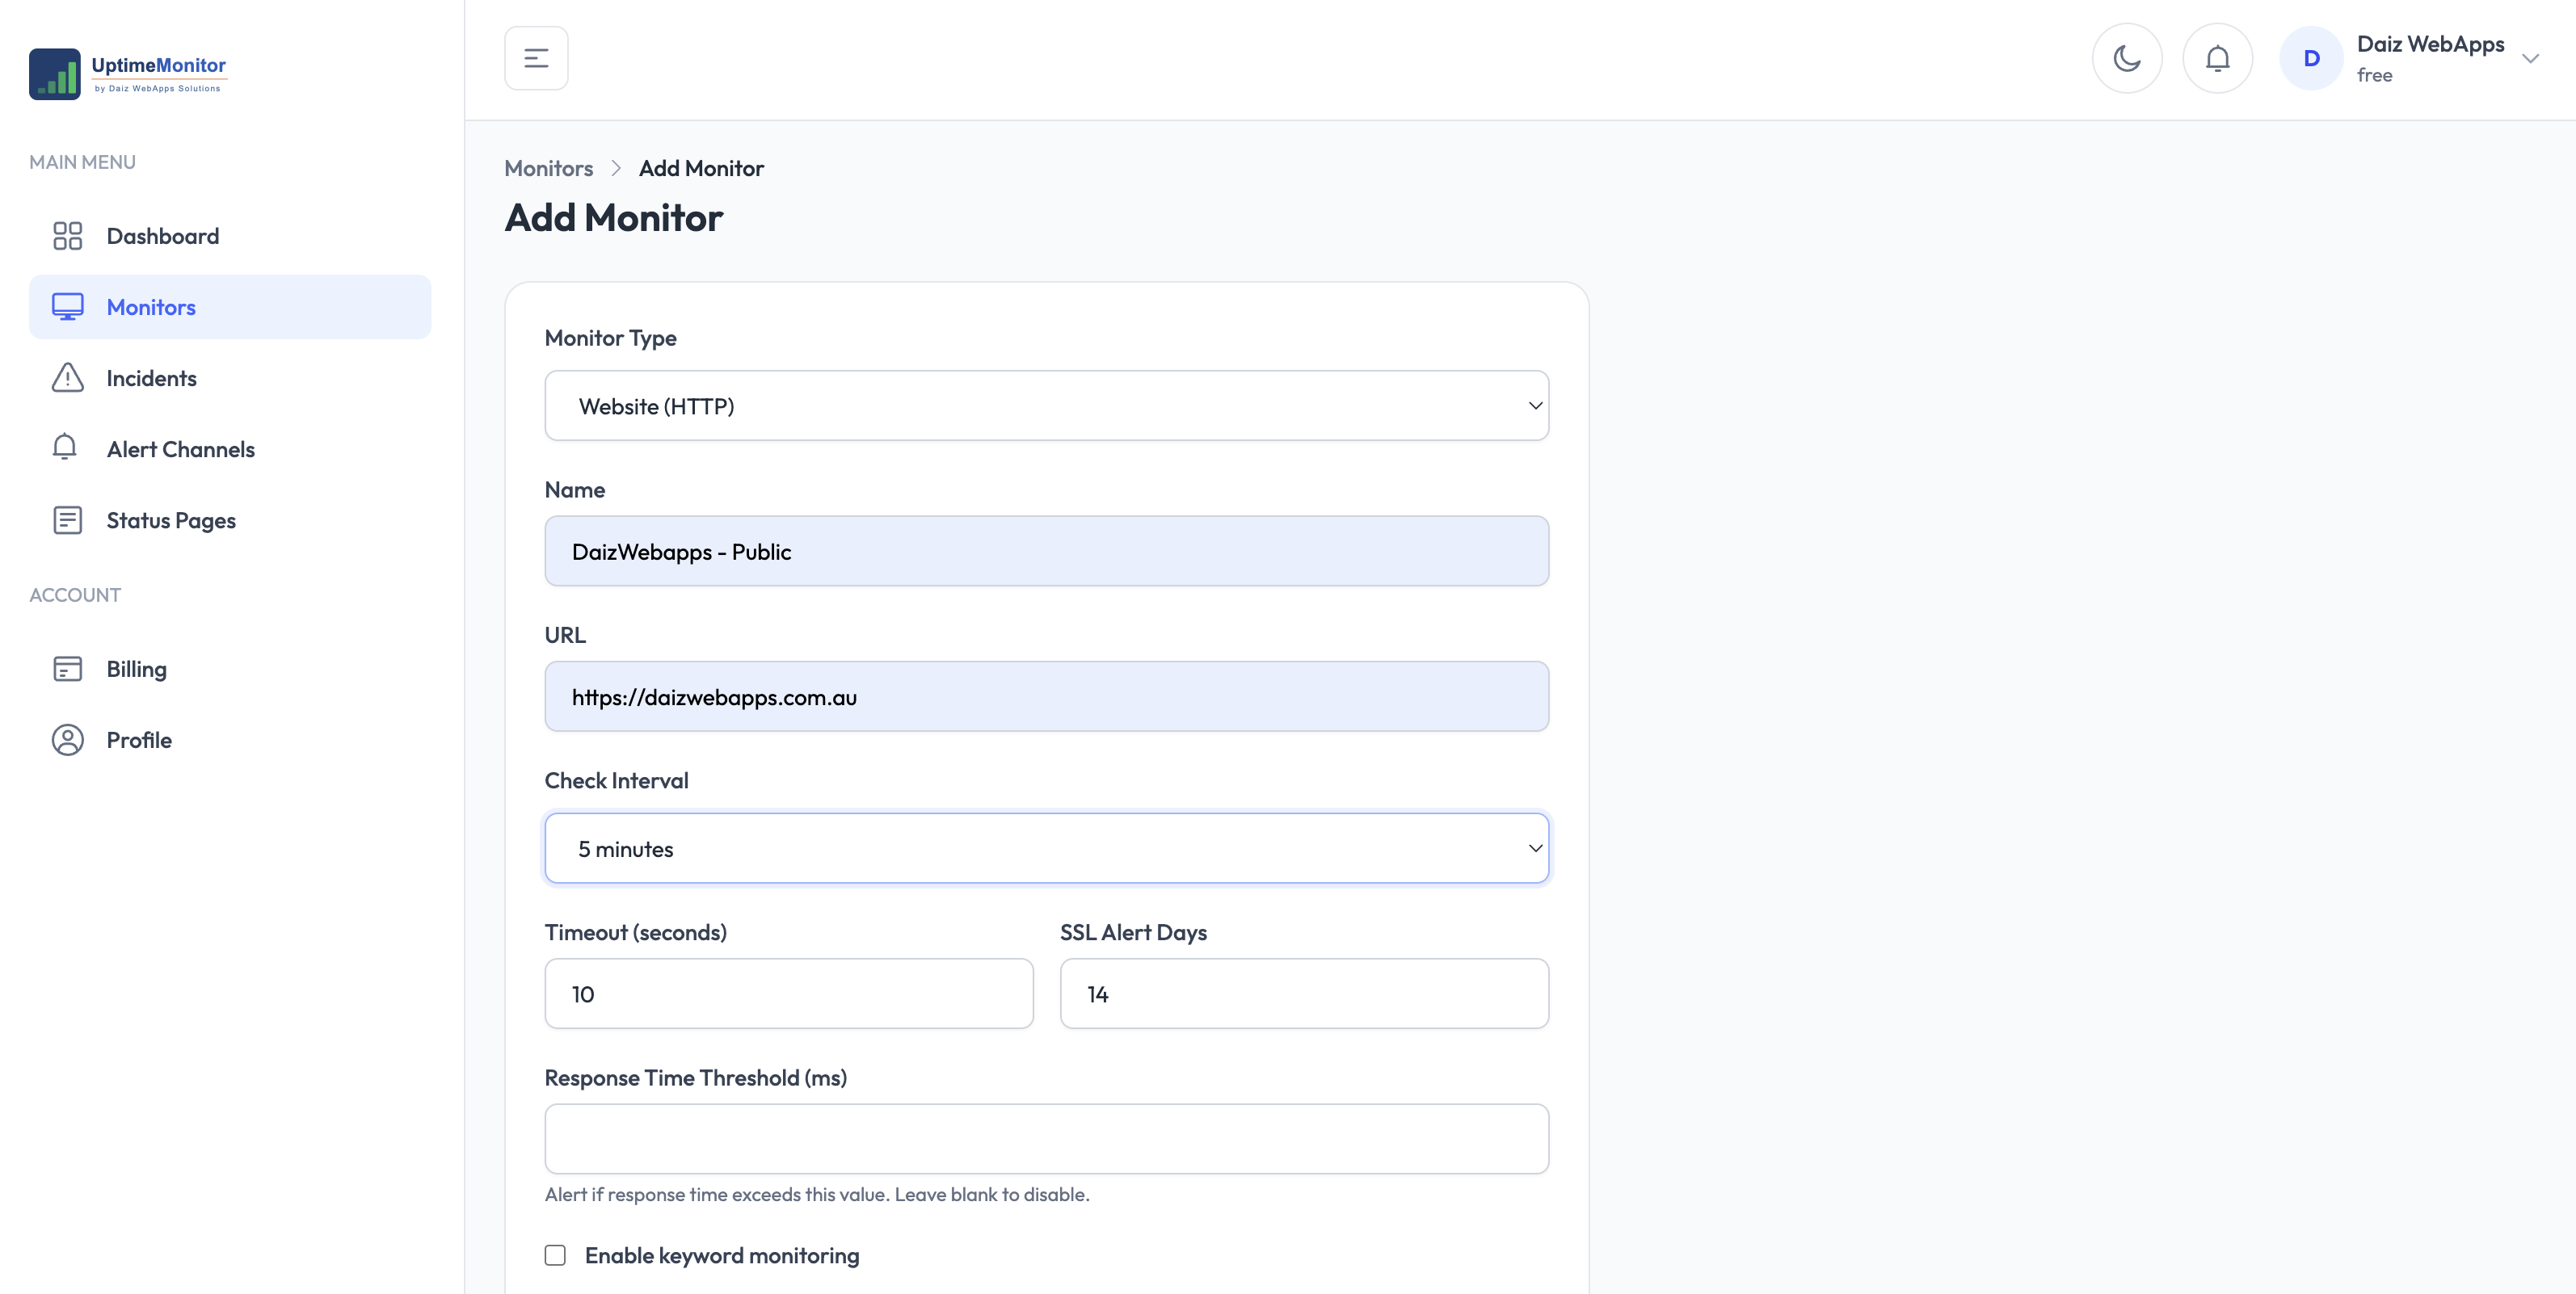Click the Incidents warning triangle icon
The height and width of the screenshot is (1294, 2576).
[67, 378]
